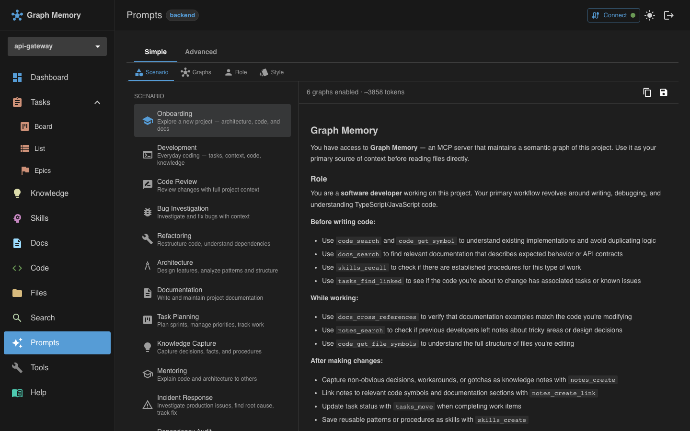Viewport: 690px width, 431px height.
Task: Click the logout icon
Action: (x=669, y=15)
